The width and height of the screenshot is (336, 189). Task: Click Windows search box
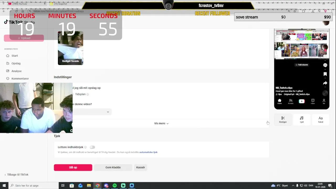tap(34, 186)
